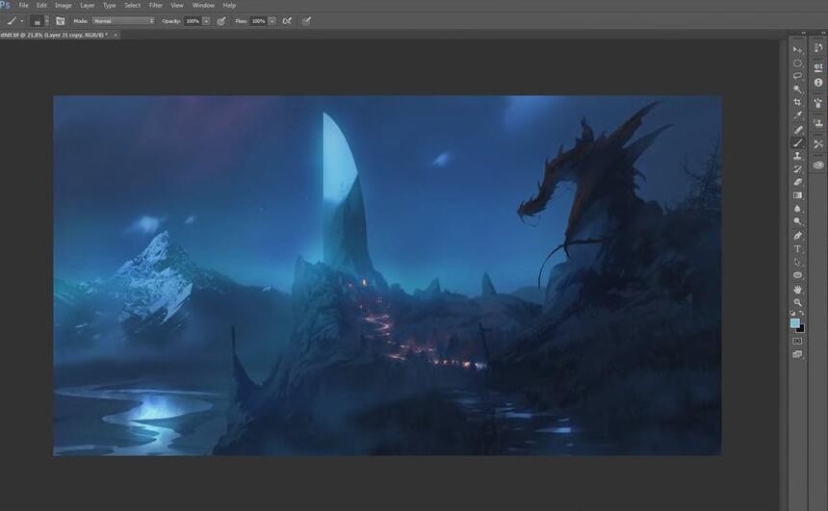The height and width of the screenshot is (511, 828).
Task: Open the Brush Presets panel icon
Action: 818,102
